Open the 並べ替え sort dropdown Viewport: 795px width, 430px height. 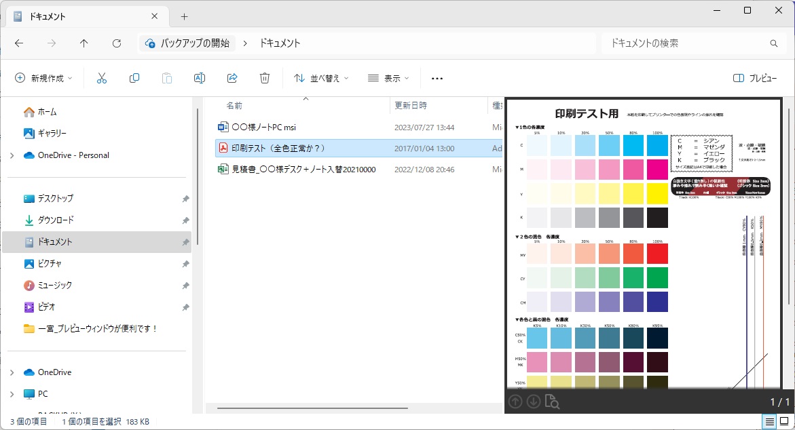(x=320, y=79)
